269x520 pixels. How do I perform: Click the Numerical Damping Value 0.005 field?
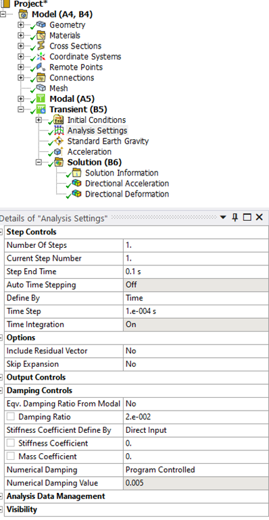click(195, 483)
